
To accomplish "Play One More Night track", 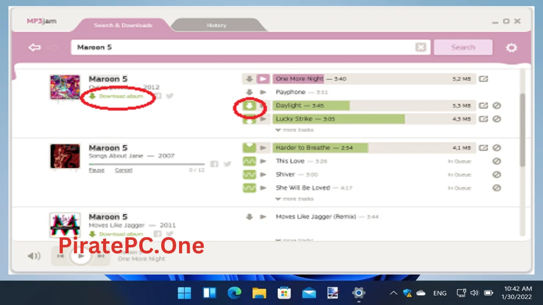I will (x=263, y=79).
